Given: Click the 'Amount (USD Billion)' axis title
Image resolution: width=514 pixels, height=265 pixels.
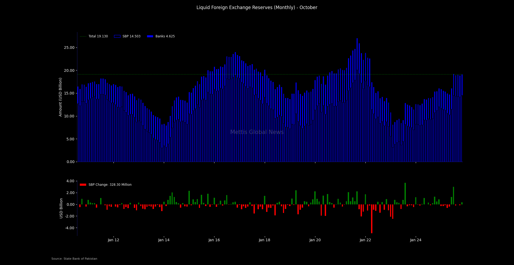Looking at the screenshot, I should tap(61, 97).
